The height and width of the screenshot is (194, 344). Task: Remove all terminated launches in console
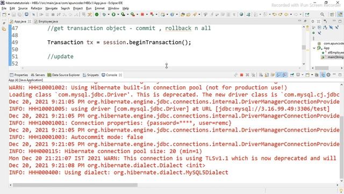[x=253, y=75]
